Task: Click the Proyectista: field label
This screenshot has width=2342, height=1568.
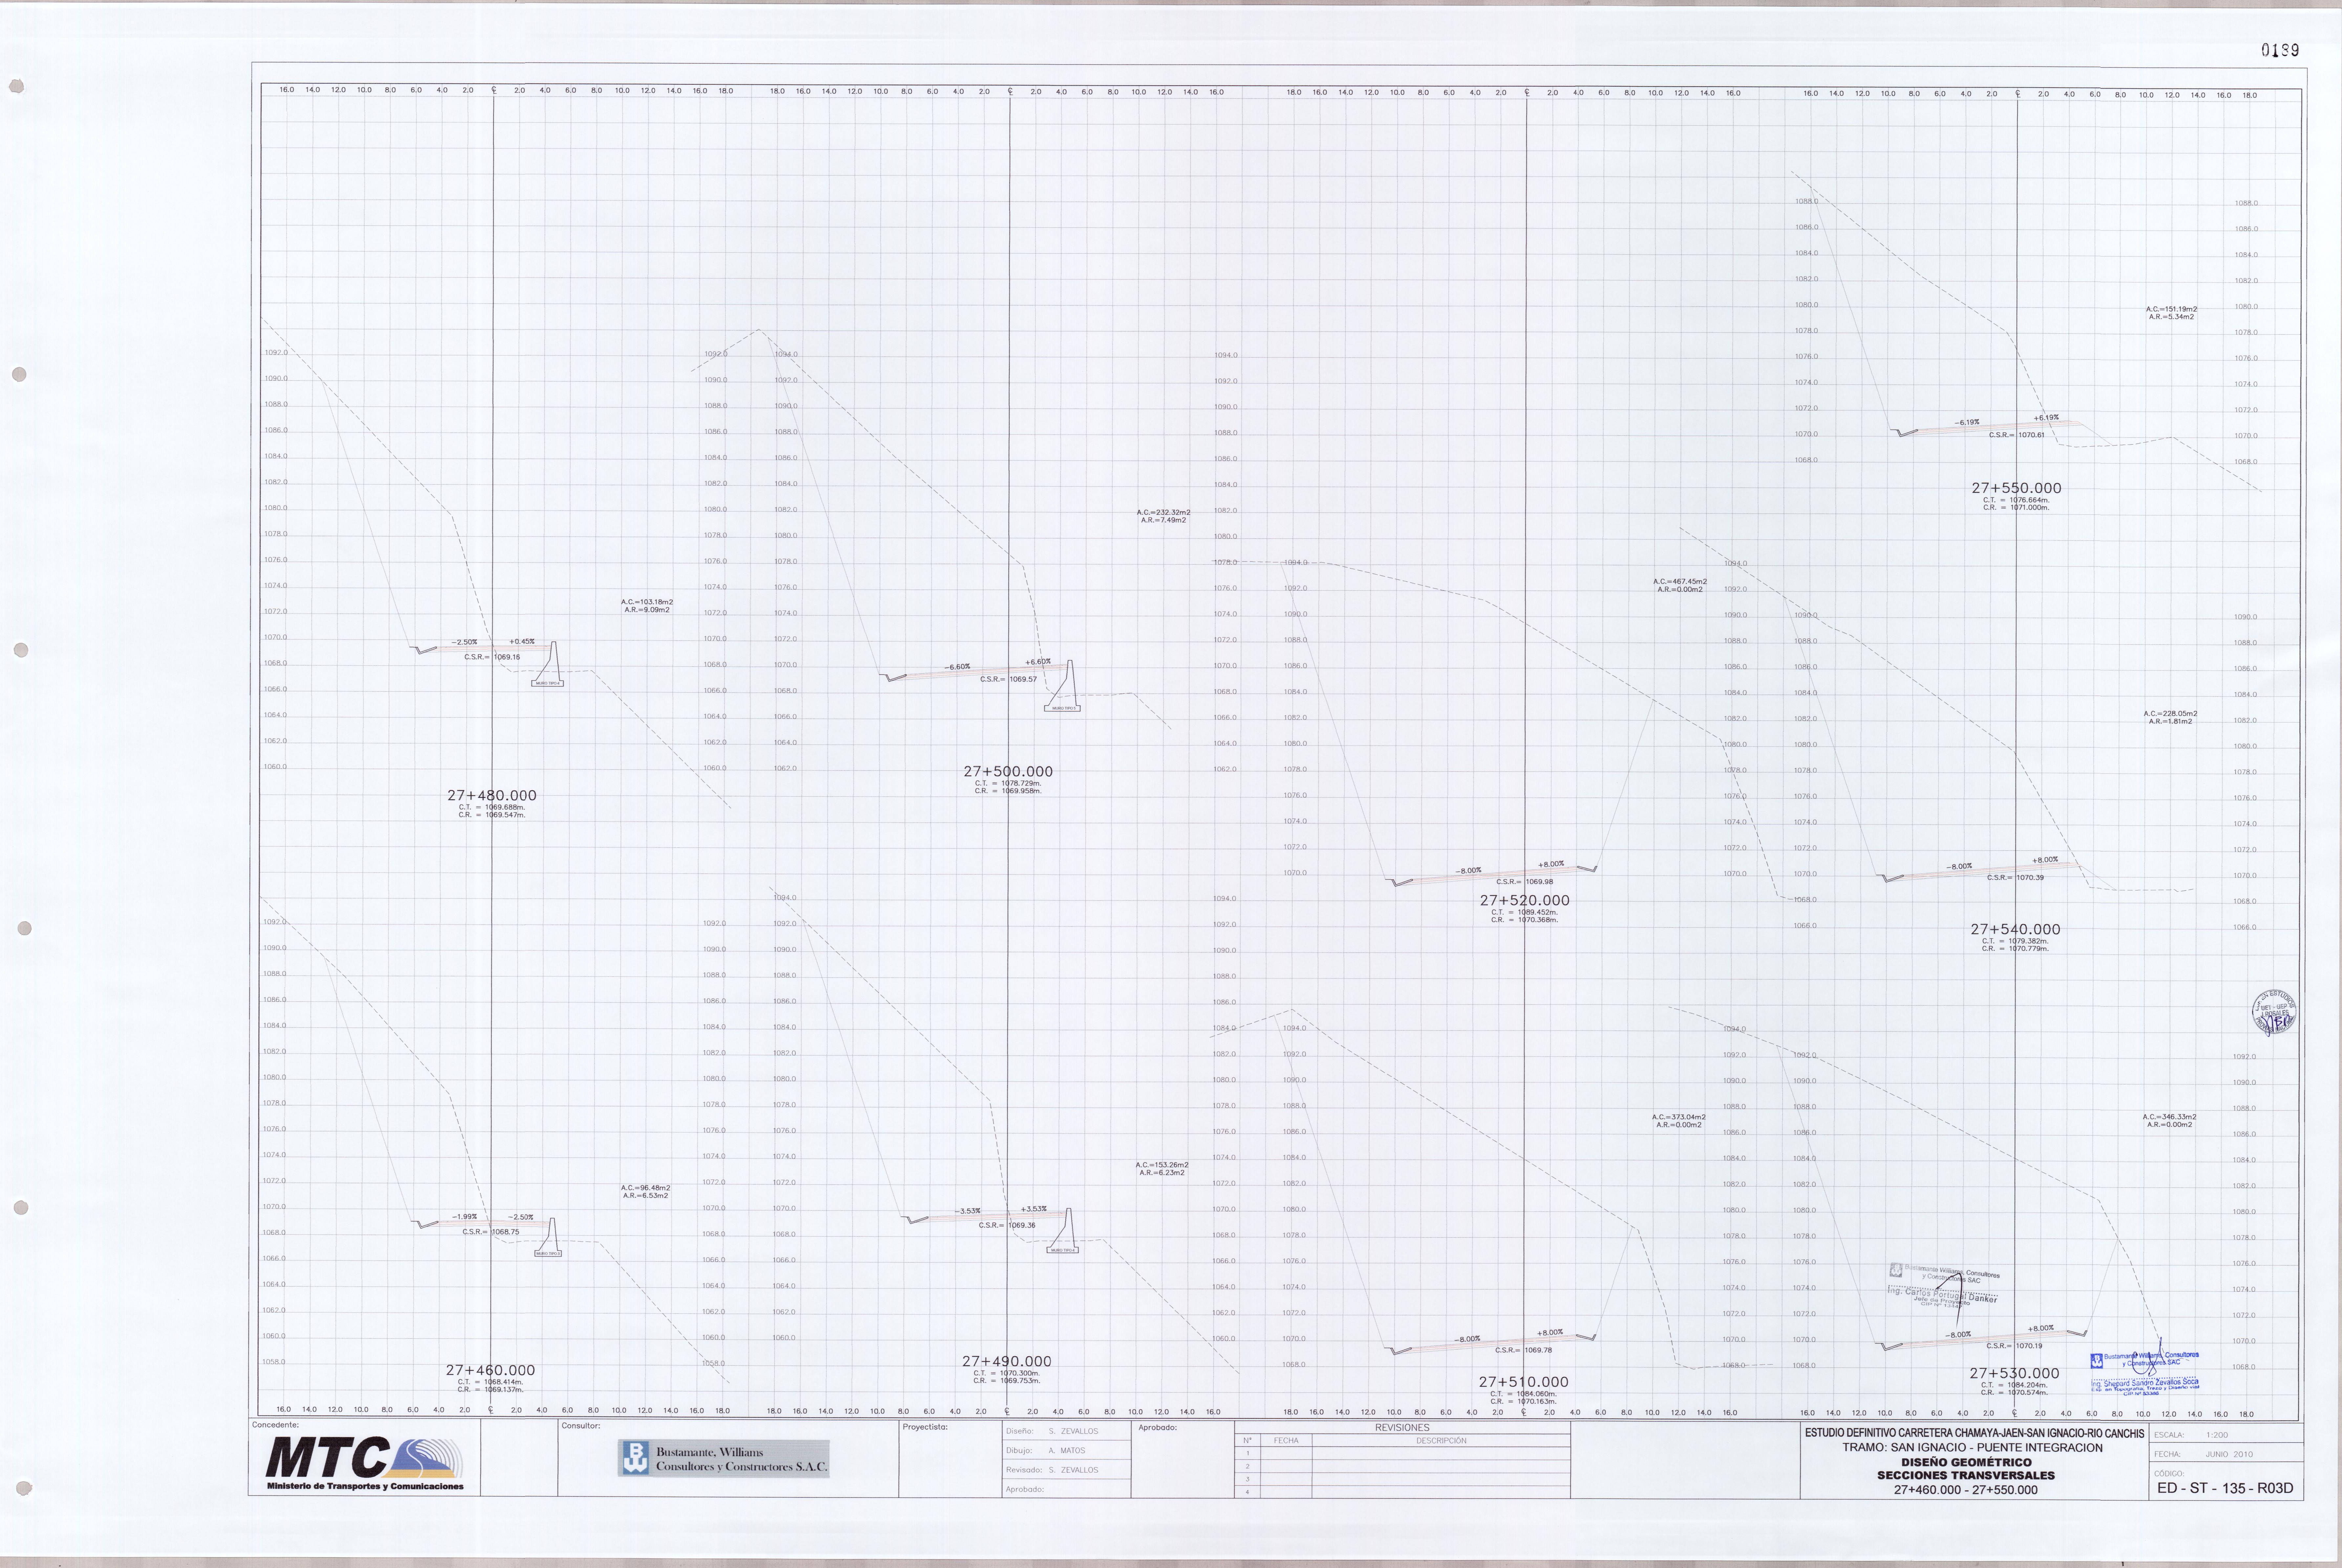Action: 925,1427
